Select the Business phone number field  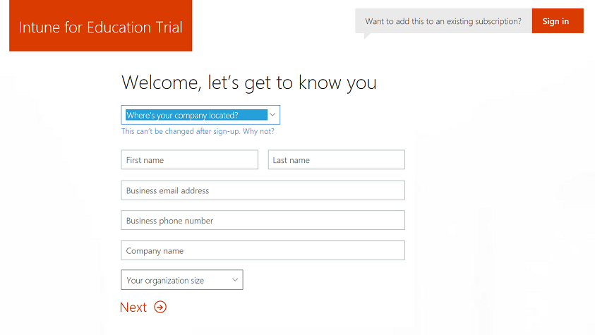[263, 221]
